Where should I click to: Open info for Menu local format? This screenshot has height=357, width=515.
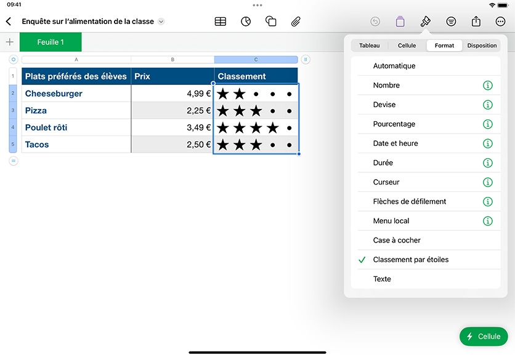488,221
